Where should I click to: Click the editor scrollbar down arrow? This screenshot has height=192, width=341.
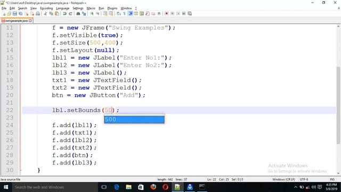(x=338, y=173)
